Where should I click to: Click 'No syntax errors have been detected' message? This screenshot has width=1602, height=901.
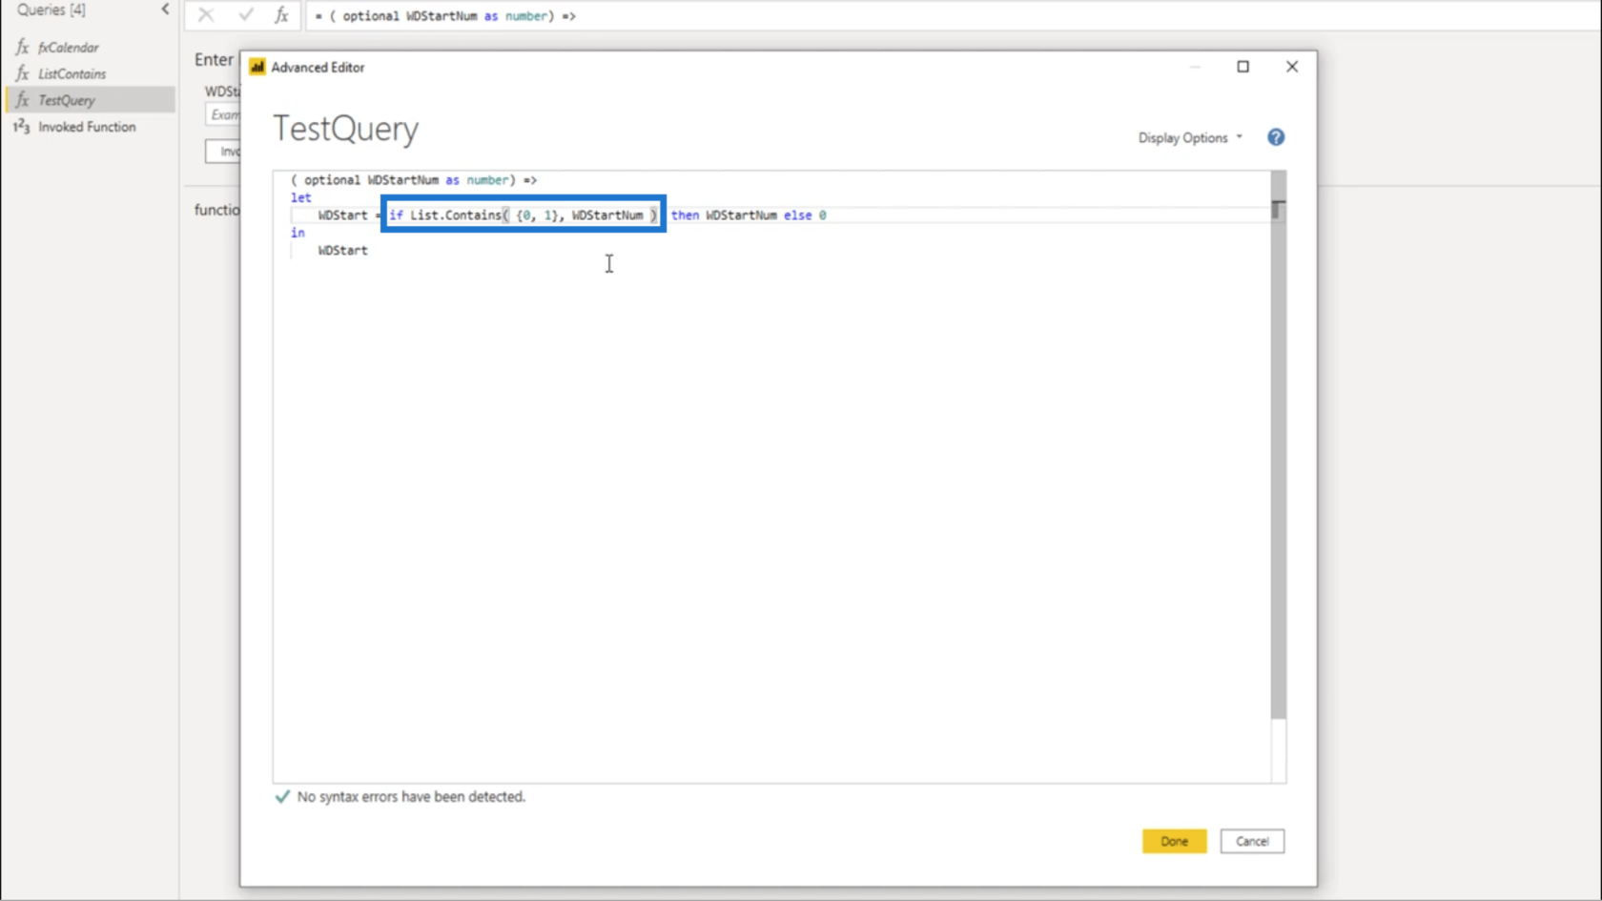(411, 797)
